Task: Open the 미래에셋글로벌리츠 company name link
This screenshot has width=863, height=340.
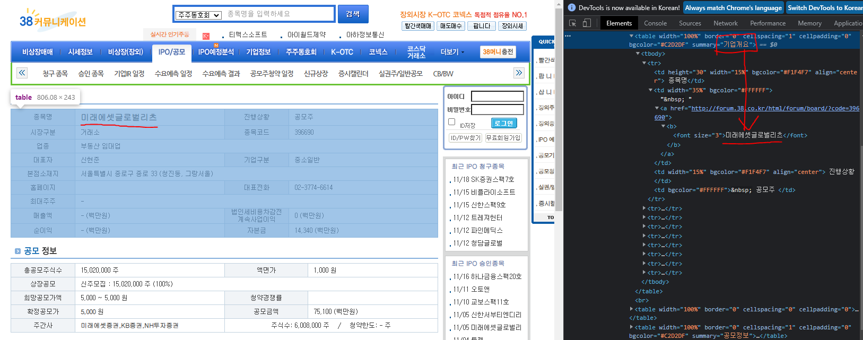Action: click(119, 117)
